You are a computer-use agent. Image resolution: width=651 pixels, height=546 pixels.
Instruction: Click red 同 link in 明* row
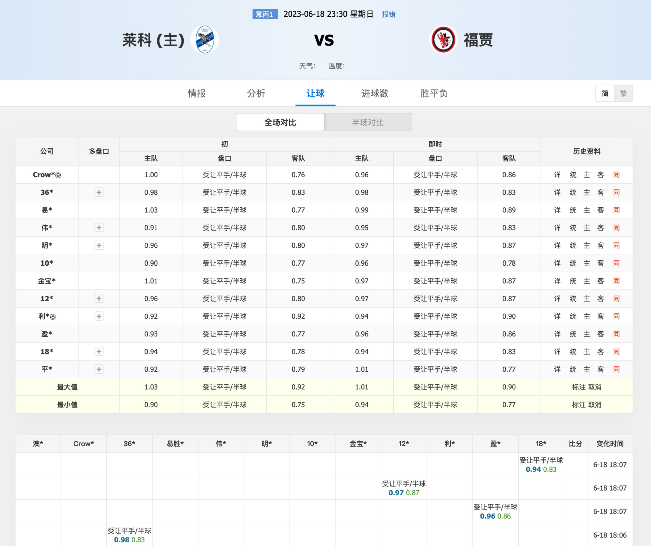coord(616,245)
